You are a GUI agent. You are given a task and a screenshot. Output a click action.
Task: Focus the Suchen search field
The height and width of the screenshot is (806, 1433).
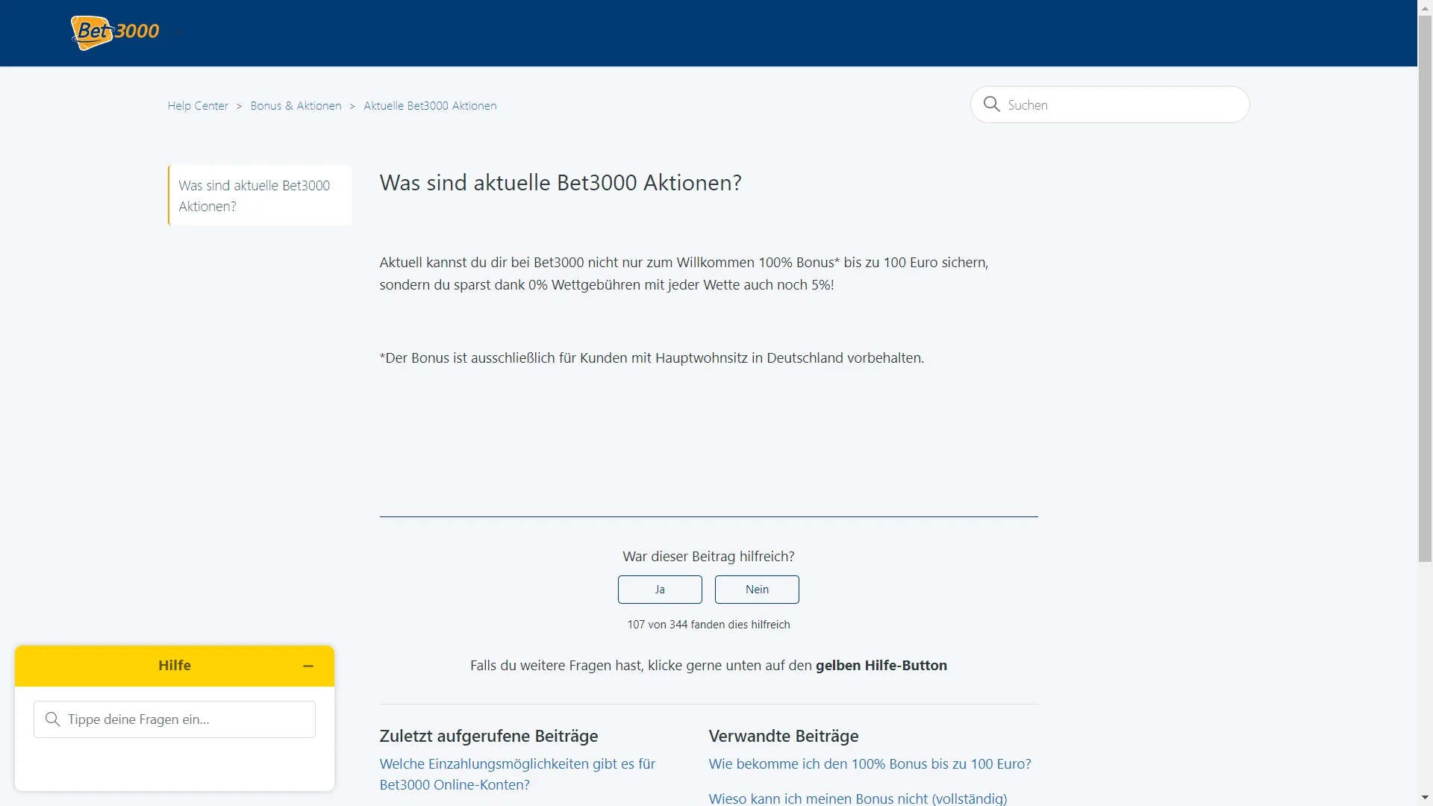click(x=1110, y=104)
